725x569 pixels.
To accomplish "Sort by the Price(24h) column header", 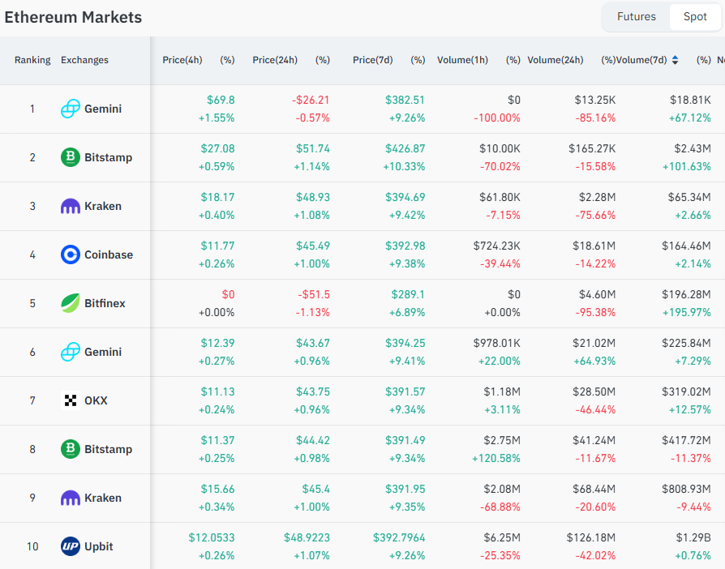I will (x=275, y=60).
